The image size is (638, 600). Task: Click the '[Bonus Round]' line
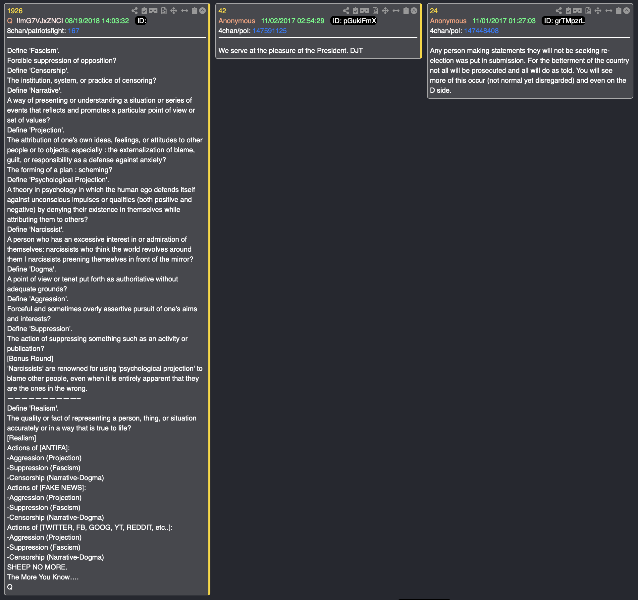(x=30, y=359)
